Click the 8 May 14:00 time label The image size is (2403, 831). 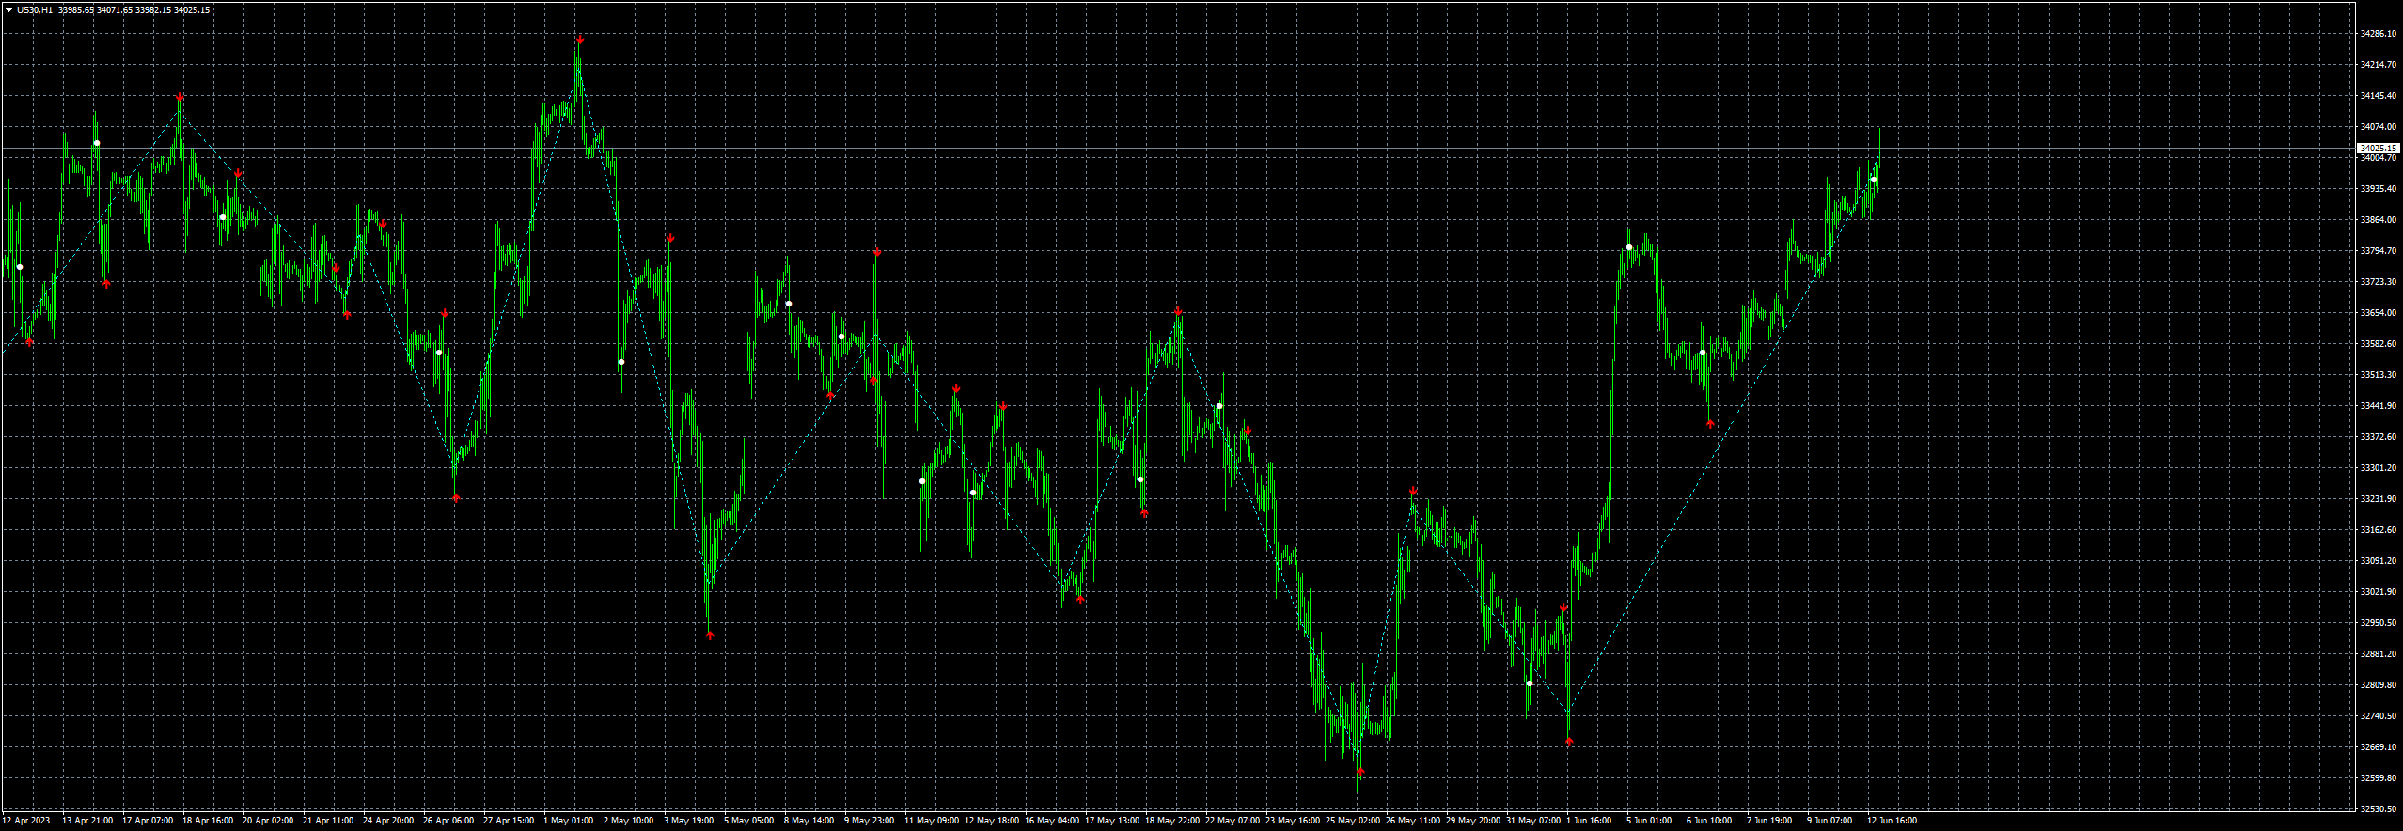pyautogui.click(x=809, y=821)
